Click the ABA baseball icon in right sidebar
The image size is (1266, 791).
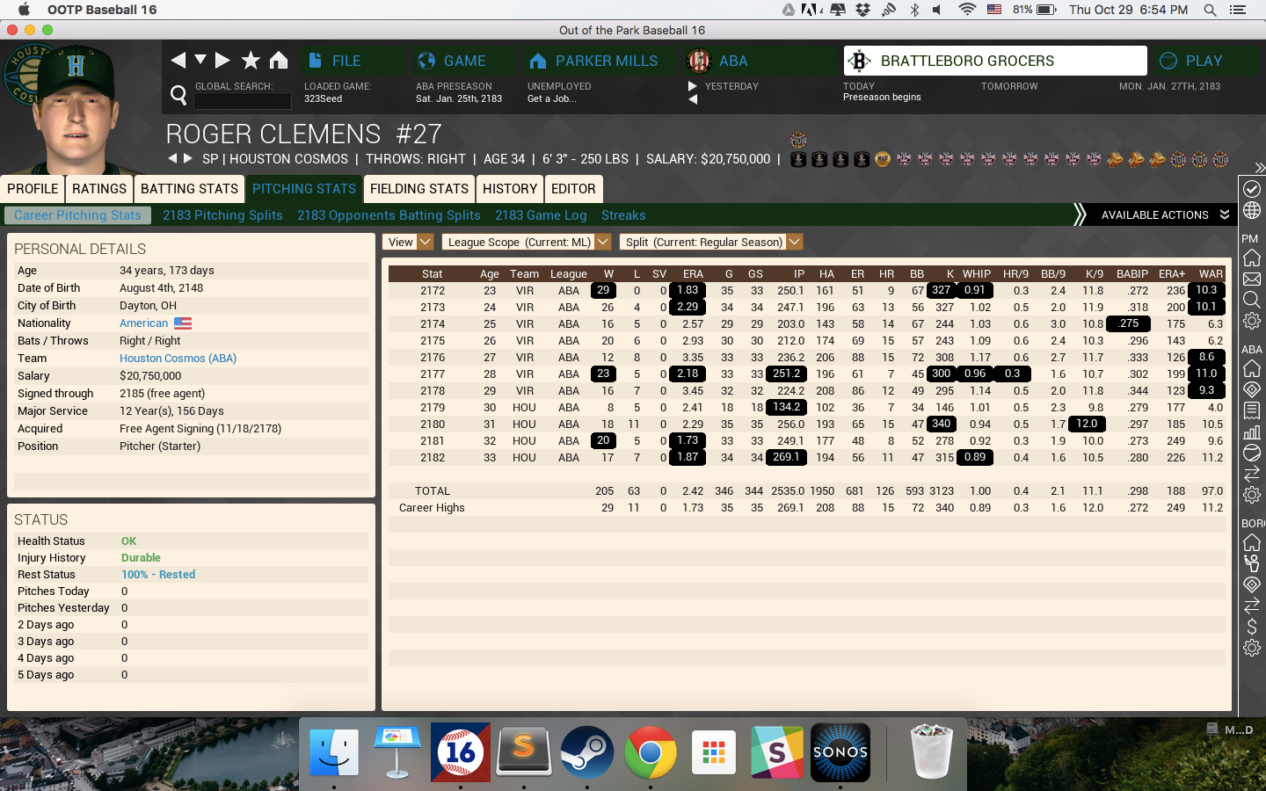pos(1252,453)
